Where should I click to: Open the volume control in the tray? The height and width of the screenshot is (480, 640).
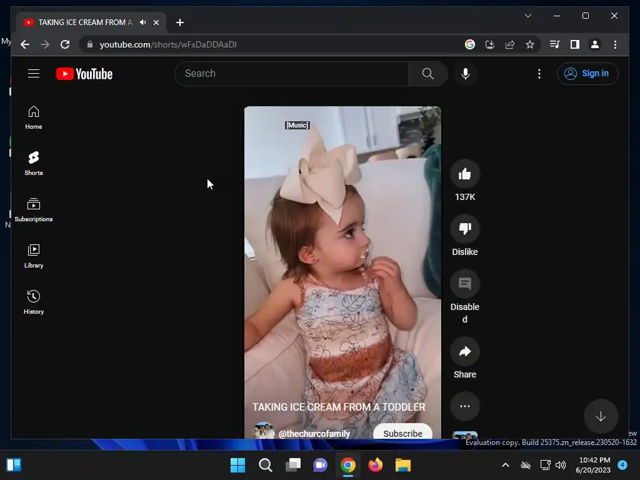tap(561, 465)
